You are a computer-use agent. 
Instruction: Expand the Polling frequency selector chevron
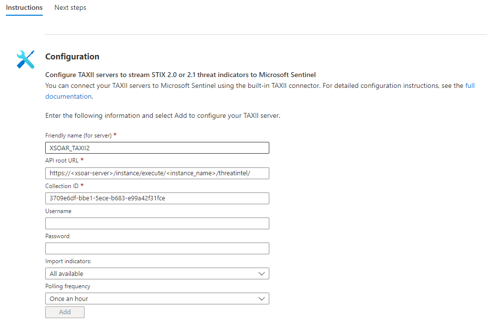point(262,299)
